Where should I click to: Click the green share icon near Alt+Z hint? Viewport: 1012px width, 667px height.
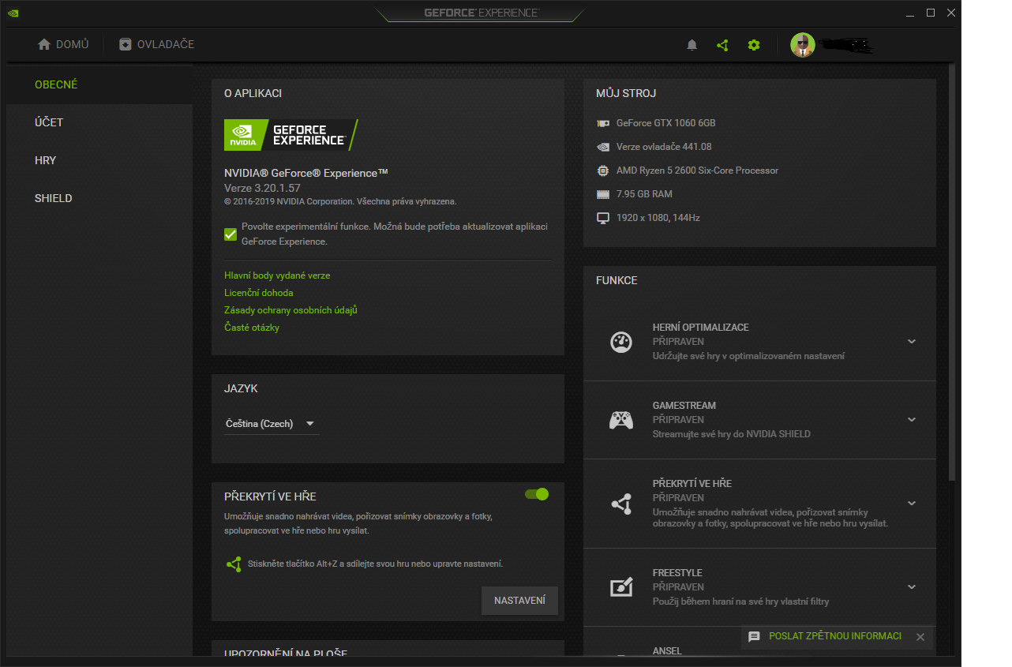click(x=234, y=564)
